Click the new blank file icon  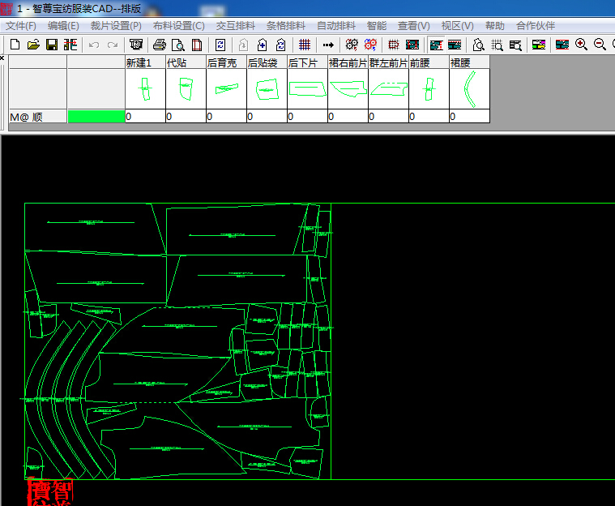(x=15, y=45)
